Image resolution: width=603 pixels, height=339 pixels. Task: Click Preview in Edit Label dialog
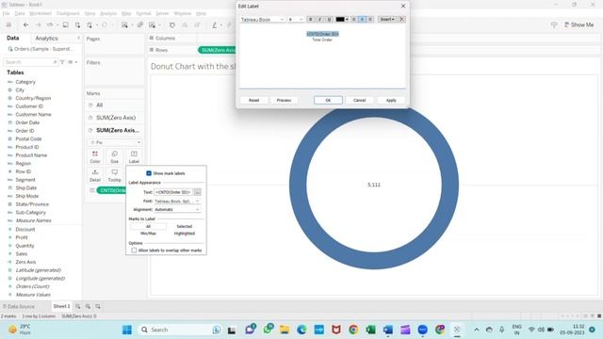pos(284,100)
